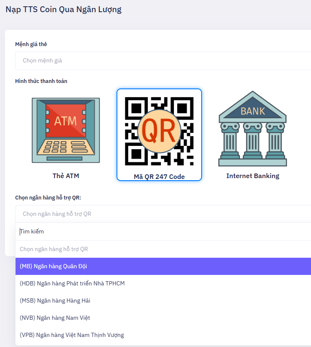Choose (HDB) Ngân hàng Phát triển Nhà TPHCM
The width and height of the screenshot is (311, 347).
pyautogui.click(x=72, y=283)
